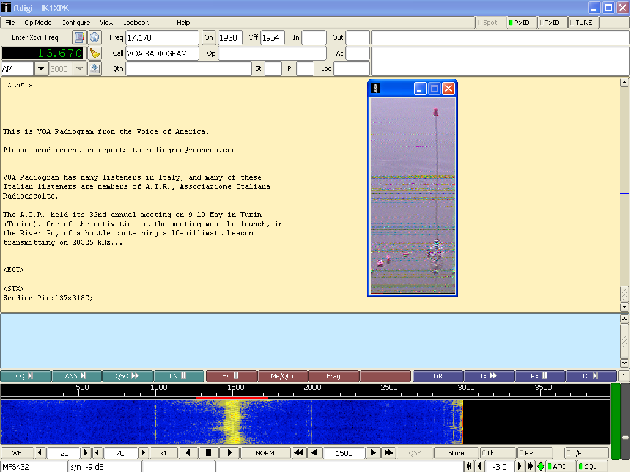Viewport: 631px width, 472px height.
Task: Run the SK macro
Action: (231, 376)
